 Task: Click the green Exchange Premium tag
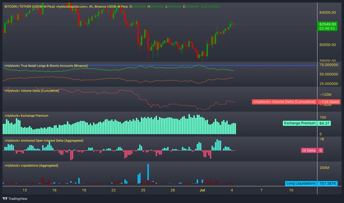299,123
